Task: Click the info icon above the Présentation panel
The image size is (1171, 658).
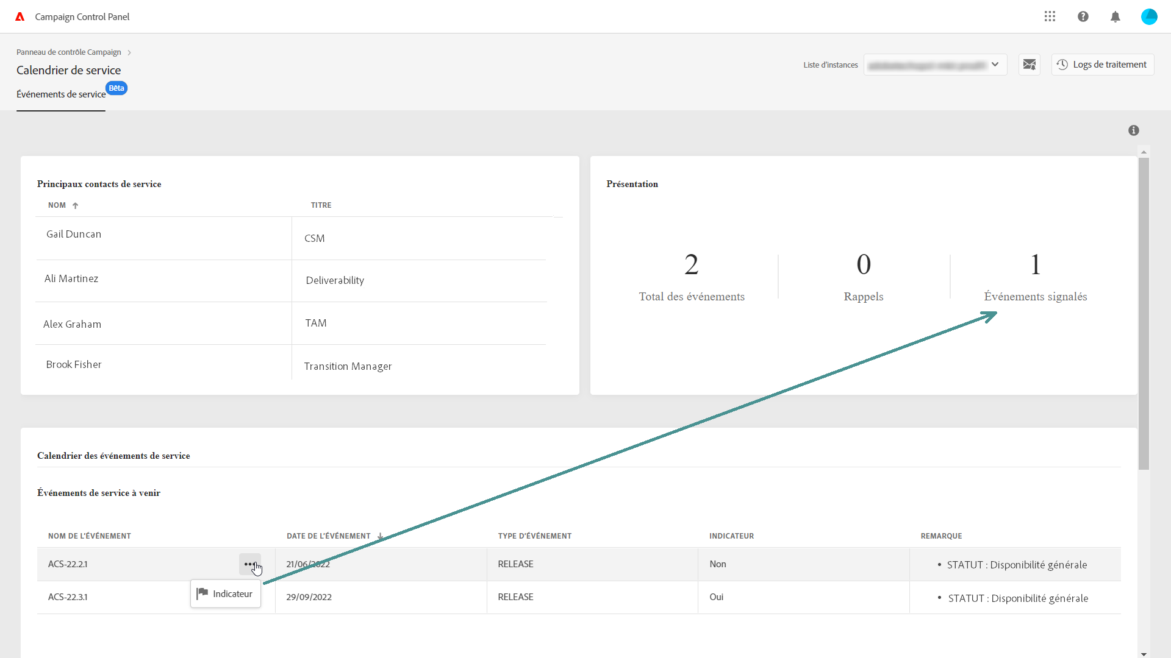Action: (x=1134, y=130)
